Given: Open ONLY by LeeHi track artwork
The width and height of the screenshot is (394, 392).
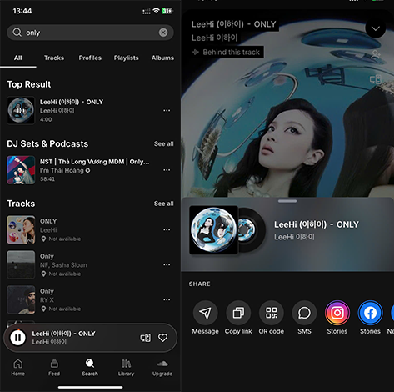Looking at the screenshot, I should click(x=21, y=229).
